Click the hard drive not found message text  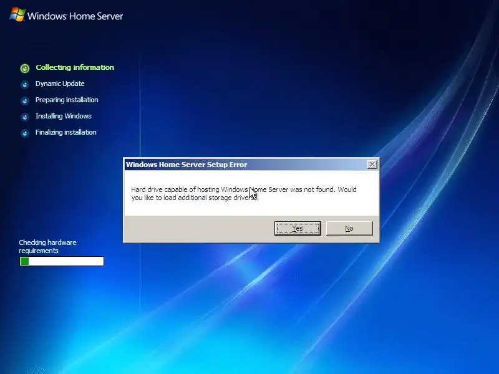[x=244, y=193]
